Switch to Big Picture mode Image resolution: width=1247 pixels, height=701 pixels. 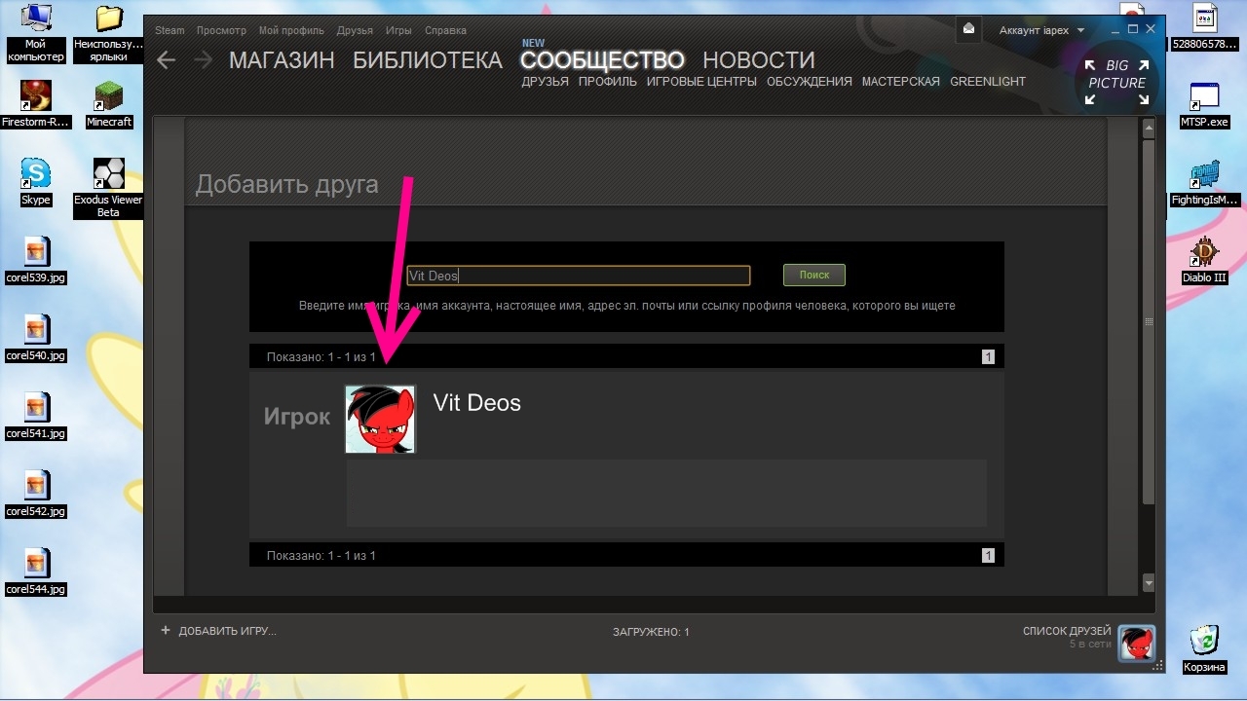(x=1116, y=78)
